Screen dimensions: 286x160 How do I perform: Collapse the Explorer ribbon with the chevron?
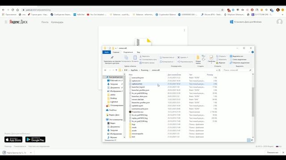pos(249,52)
